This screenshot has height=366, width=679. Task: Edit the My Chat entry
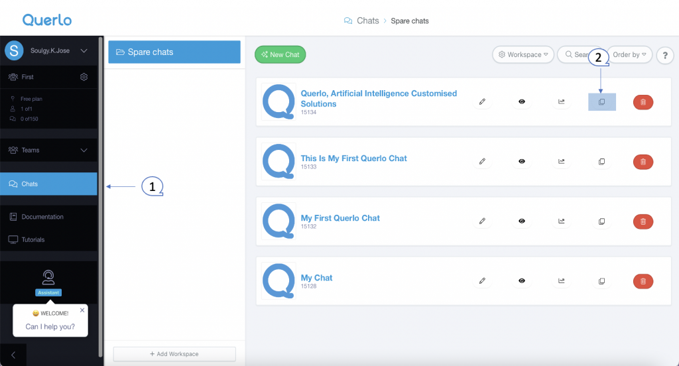coord(482,281)
